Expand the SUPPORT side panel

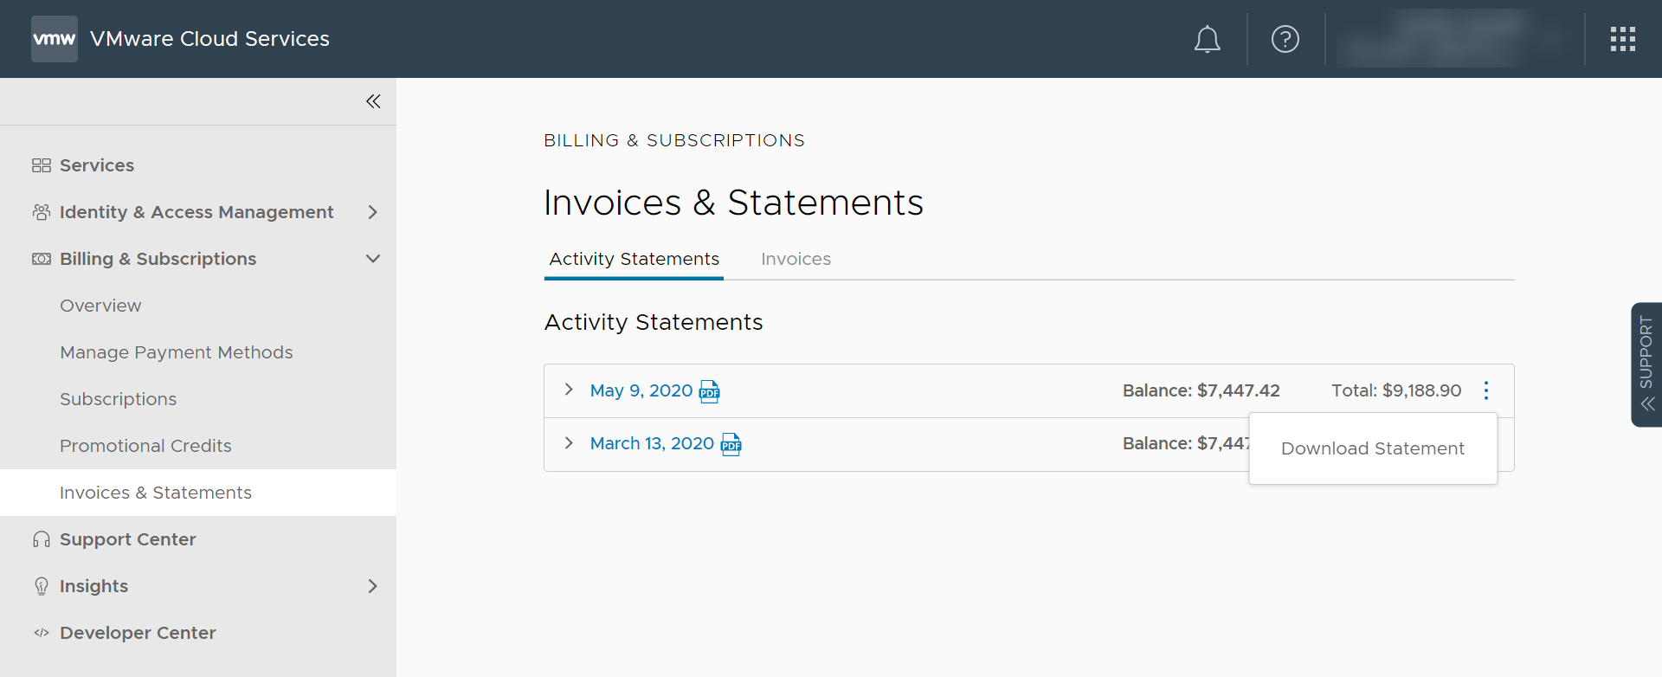[1646, 364]
